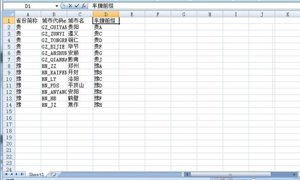Insert a new worksheet tab
Viewport: 300px width, 180px height.
[x=53, y=174]
